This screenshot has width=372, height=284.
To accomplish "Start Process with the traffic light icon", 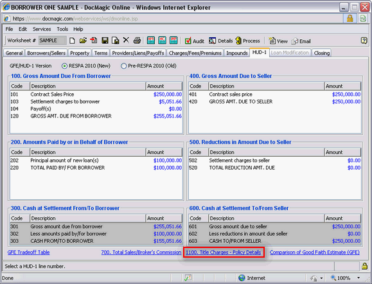I will point(238,41).
